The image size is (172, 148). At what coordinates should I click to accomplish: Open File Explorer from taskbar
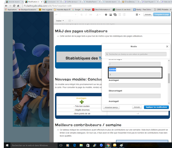click(81, 145)
